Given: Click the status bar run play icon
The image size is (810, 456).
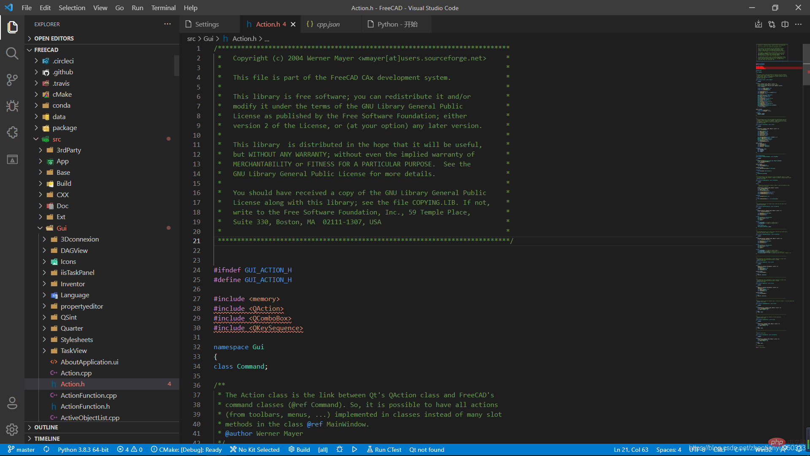Looking at the screenshot, I should (x=354, y=450).
